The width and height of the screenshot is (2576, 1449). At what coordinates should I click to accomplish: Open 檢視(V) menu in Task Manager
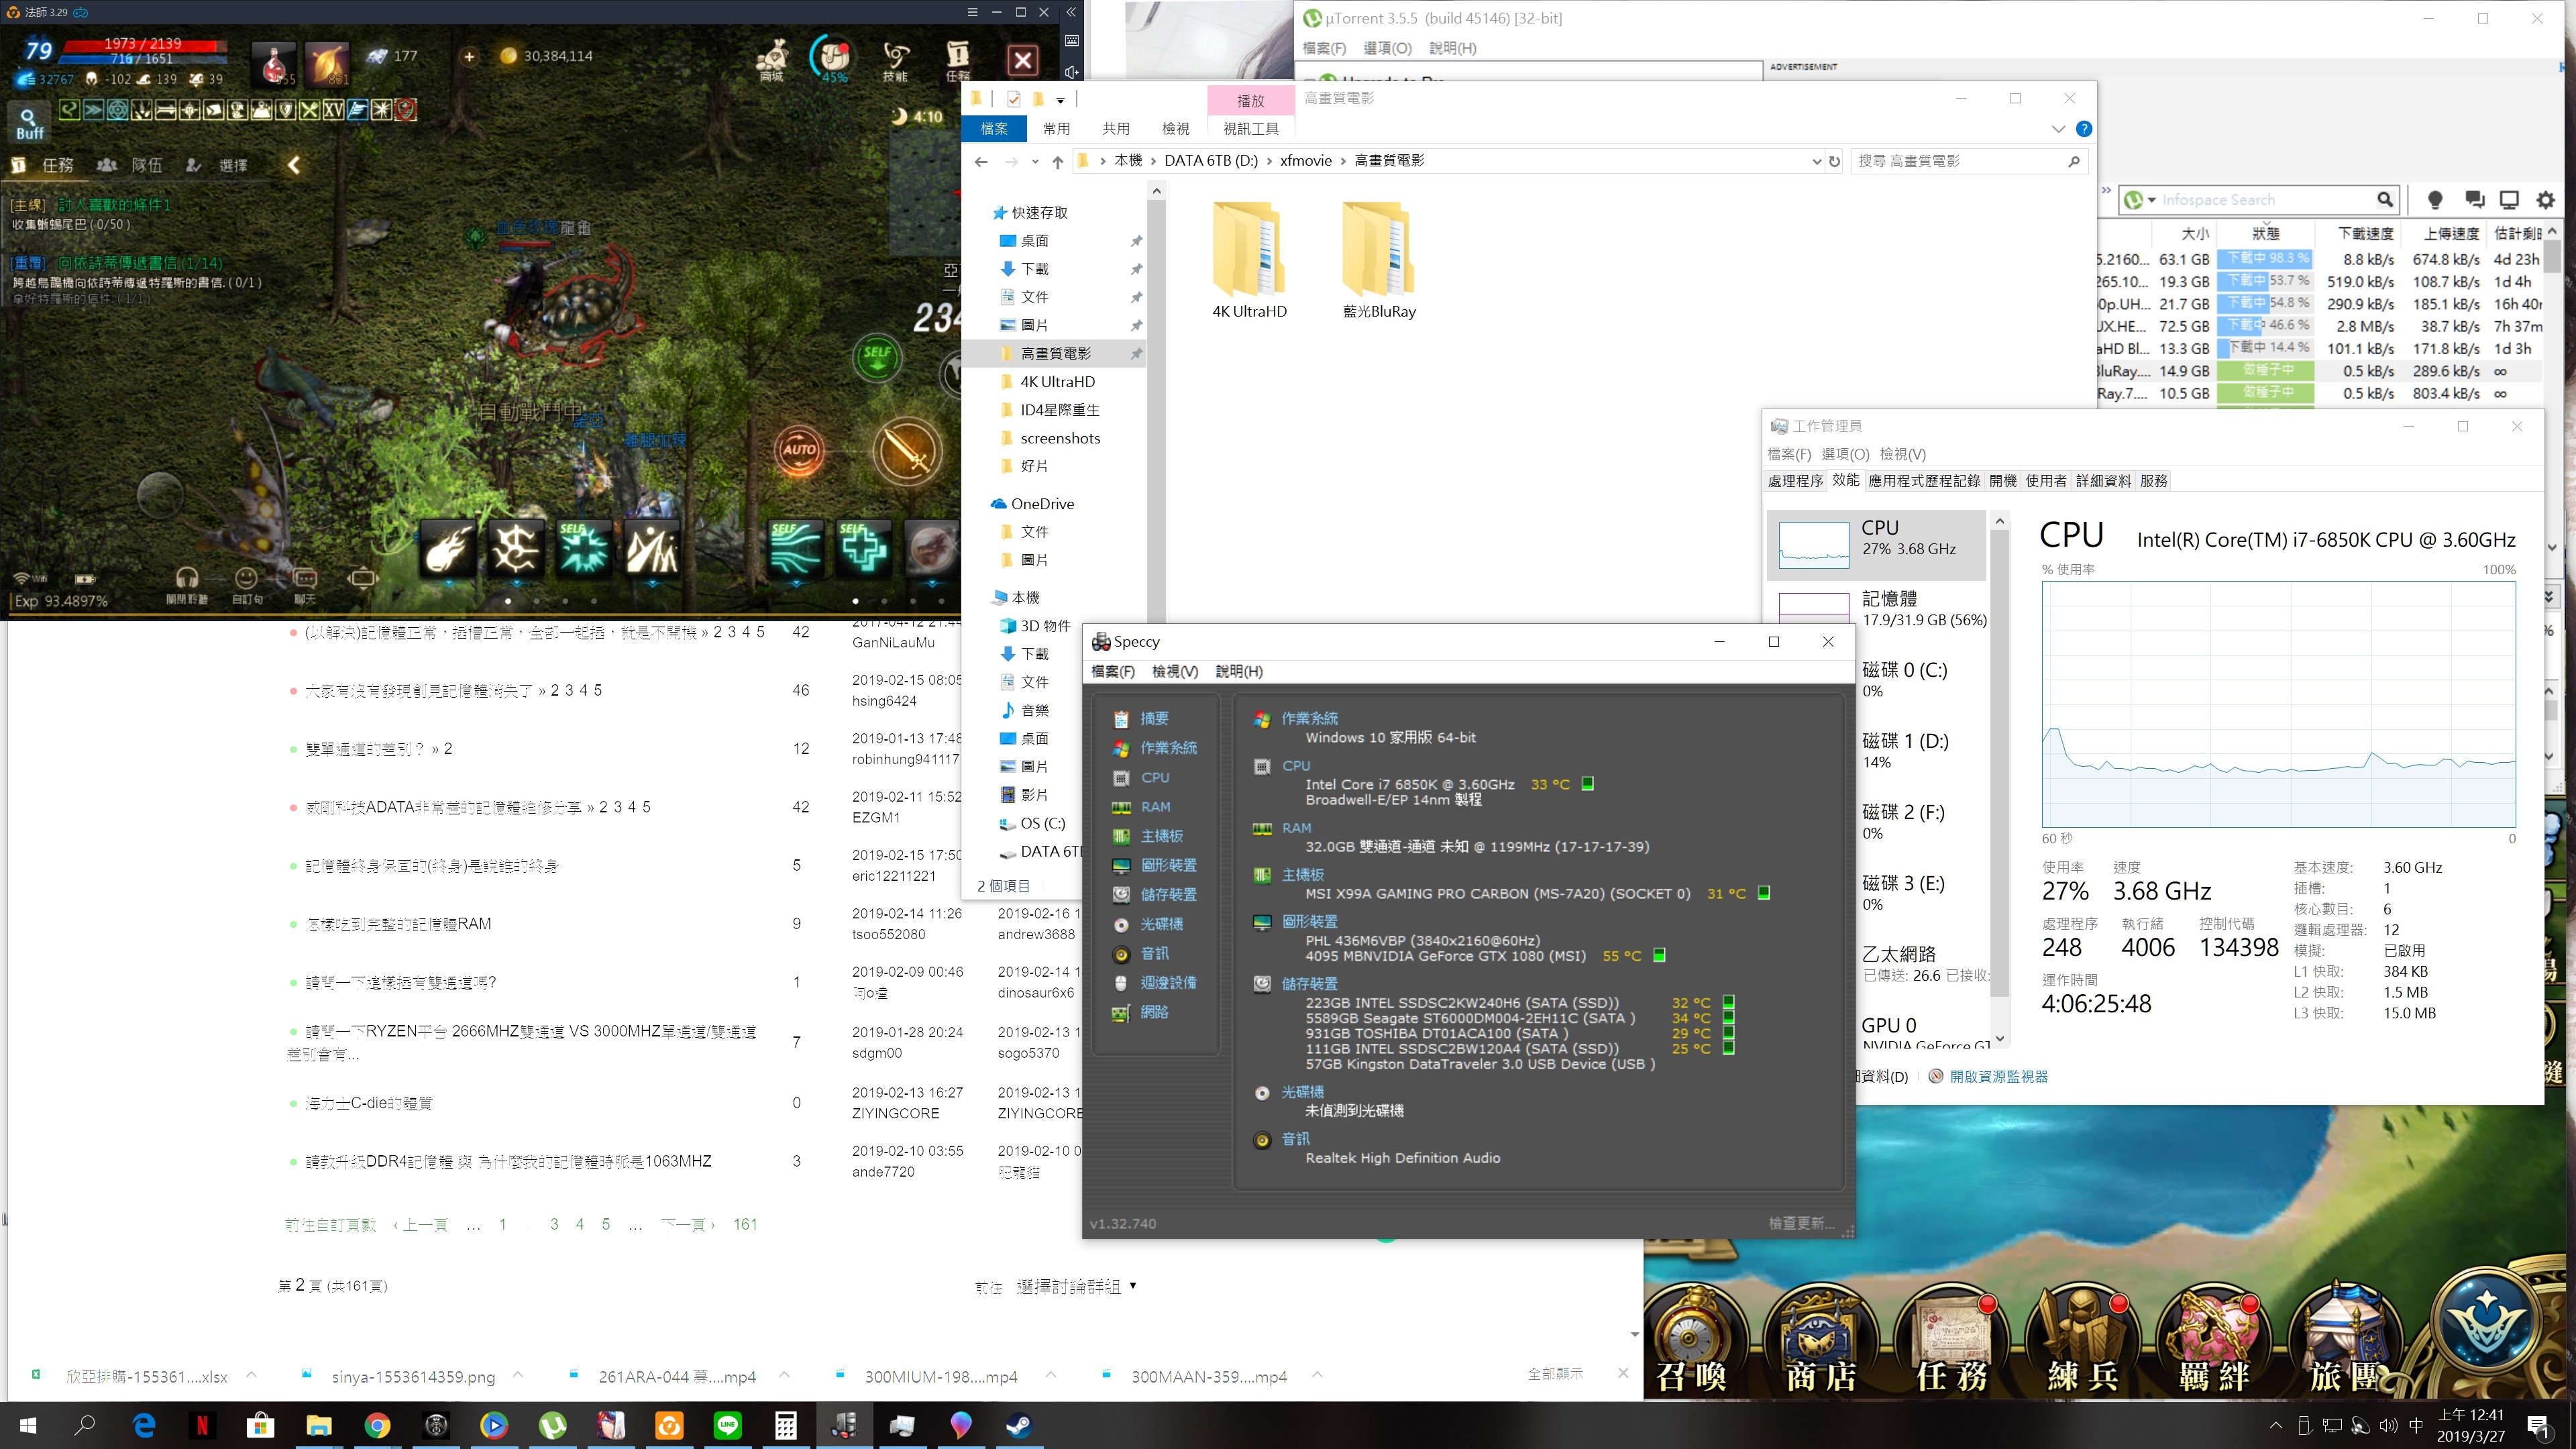pos(1902,454)
